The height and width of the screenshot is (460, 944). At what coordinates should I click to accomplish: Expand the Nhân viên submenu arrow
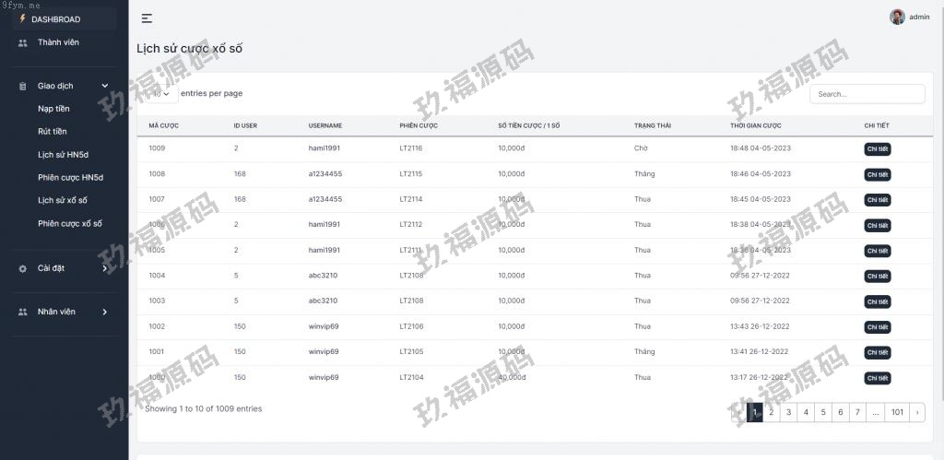click(x=104, y=313)
